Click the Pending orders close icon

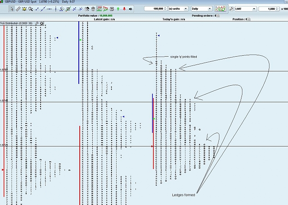tap(218, 16)
